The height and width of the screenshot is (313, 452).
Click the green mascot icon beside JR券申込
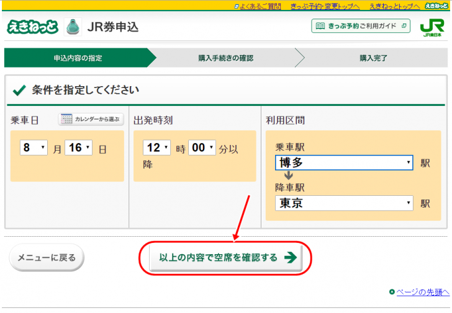pyautogui.click(x=73, y=27)
